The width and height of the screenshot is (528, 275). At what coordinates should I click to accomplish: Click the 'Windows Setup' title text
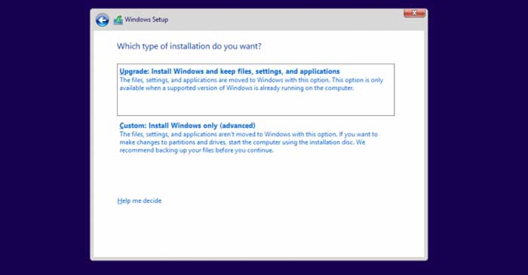pos(146,20)
